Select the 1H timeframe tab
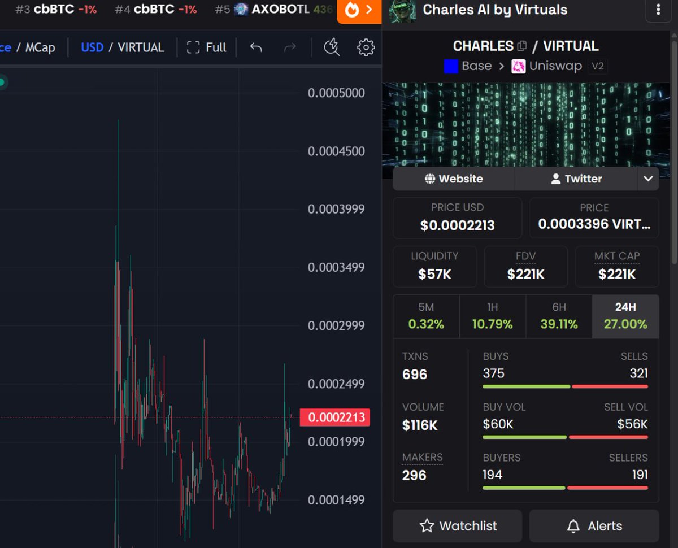 (493, 316)
